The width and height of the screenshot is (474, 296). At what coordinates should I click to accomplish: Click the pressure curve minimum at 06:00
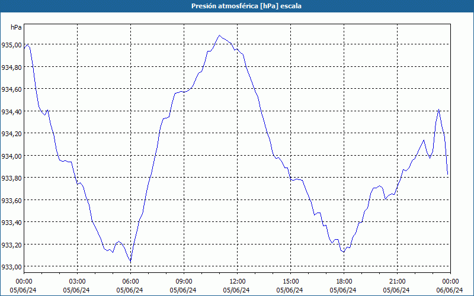(130, 261)
